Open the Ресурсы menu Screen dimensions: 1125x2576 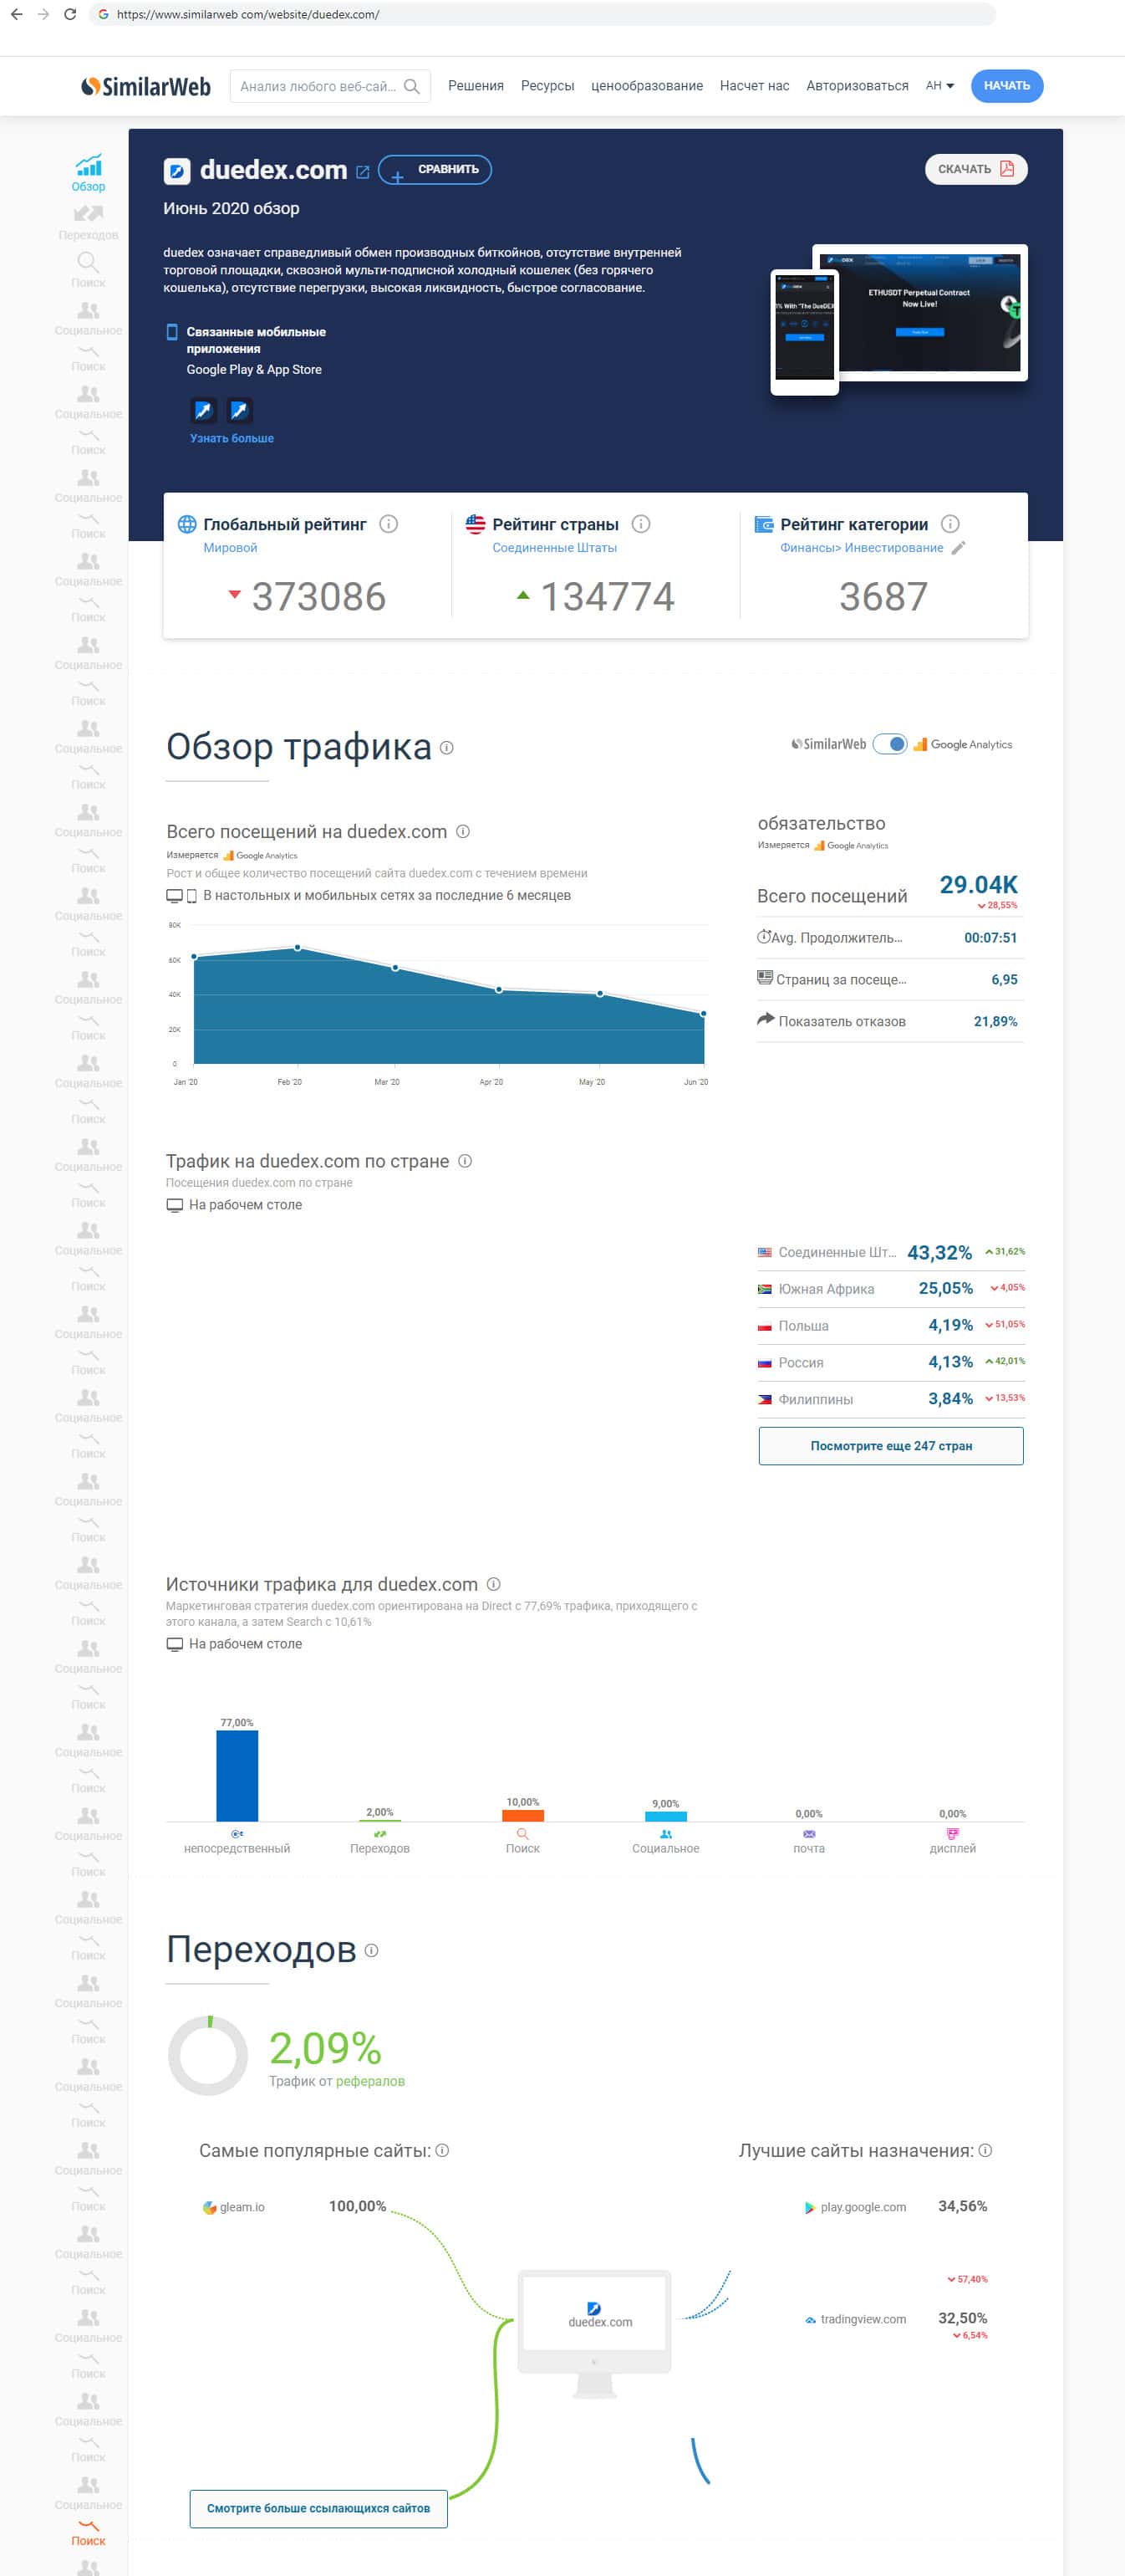click(x=547, y=87)
